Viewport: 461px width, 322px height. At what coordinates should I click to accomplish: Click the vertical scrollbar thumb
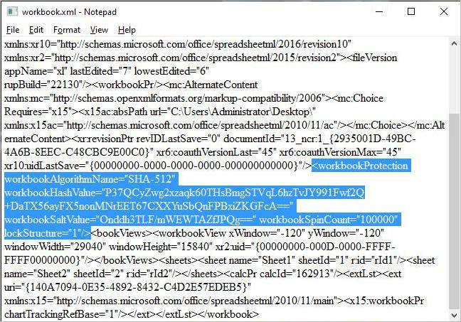[x=454, y=209]
